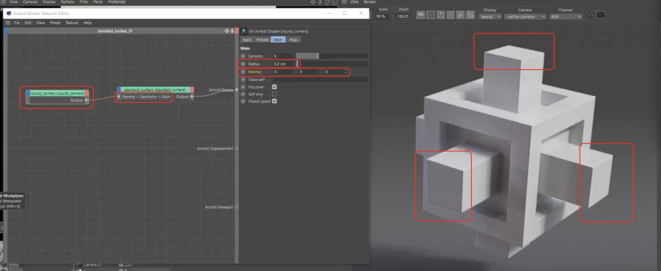This screenshot has width=661, height=271.
Task: Click the icon left of the camera snapshot icon
Action: coord(591,15)
